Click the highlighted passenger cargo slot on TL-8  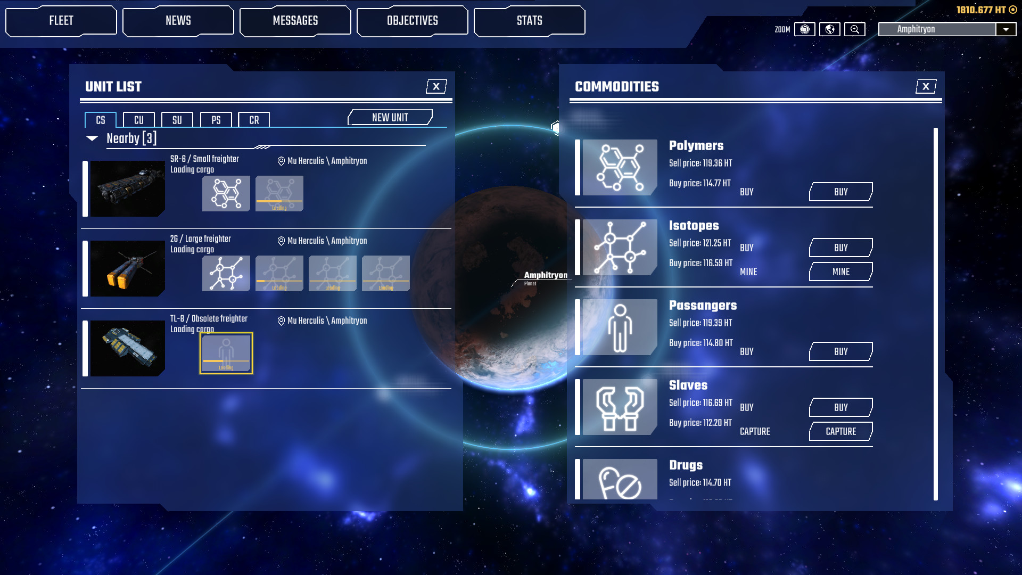pos(226,353)
